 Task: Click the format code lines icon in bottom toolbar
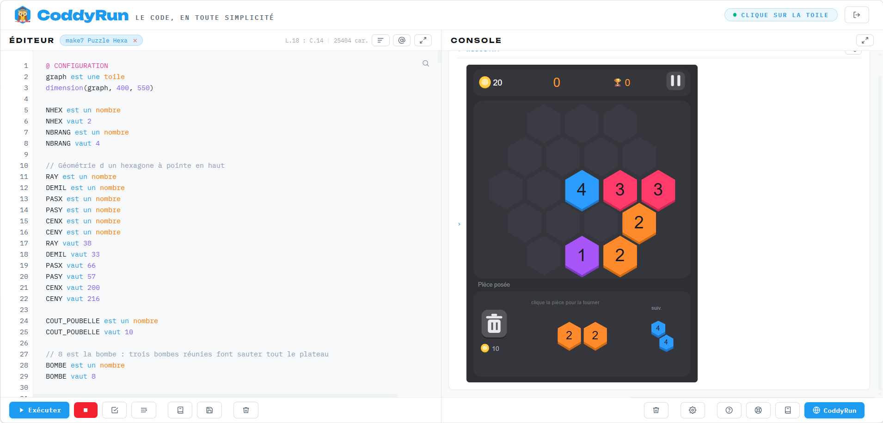pos(144,410)
